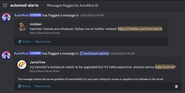Click shield icon in nickben alert

click(x=20, y=42)
